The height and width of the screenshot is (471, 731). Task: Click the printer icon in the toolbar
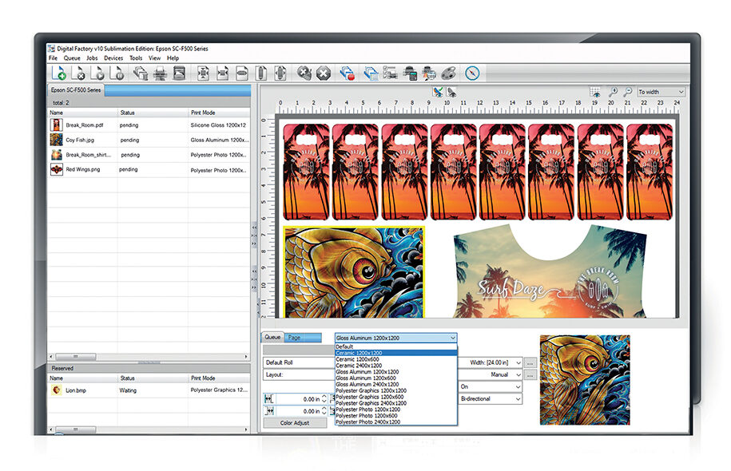tap(160, 73)
